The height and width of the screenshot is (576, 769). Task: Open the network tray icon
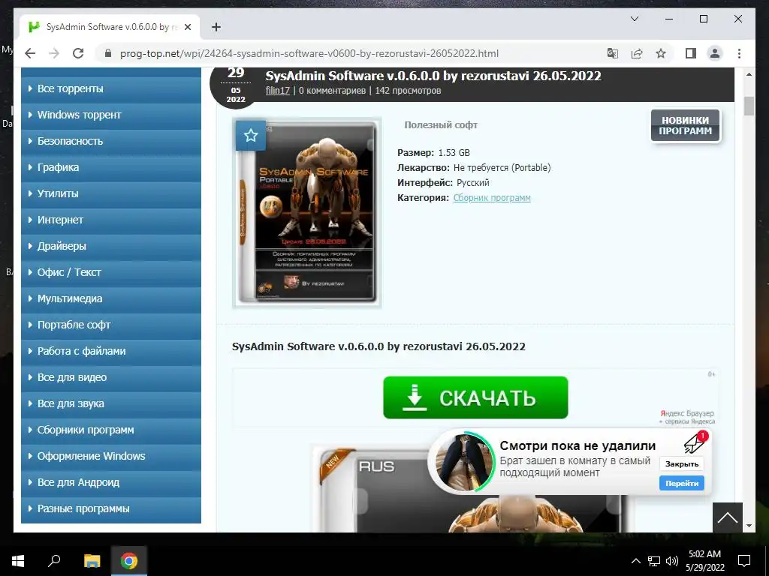coord(654,561)
